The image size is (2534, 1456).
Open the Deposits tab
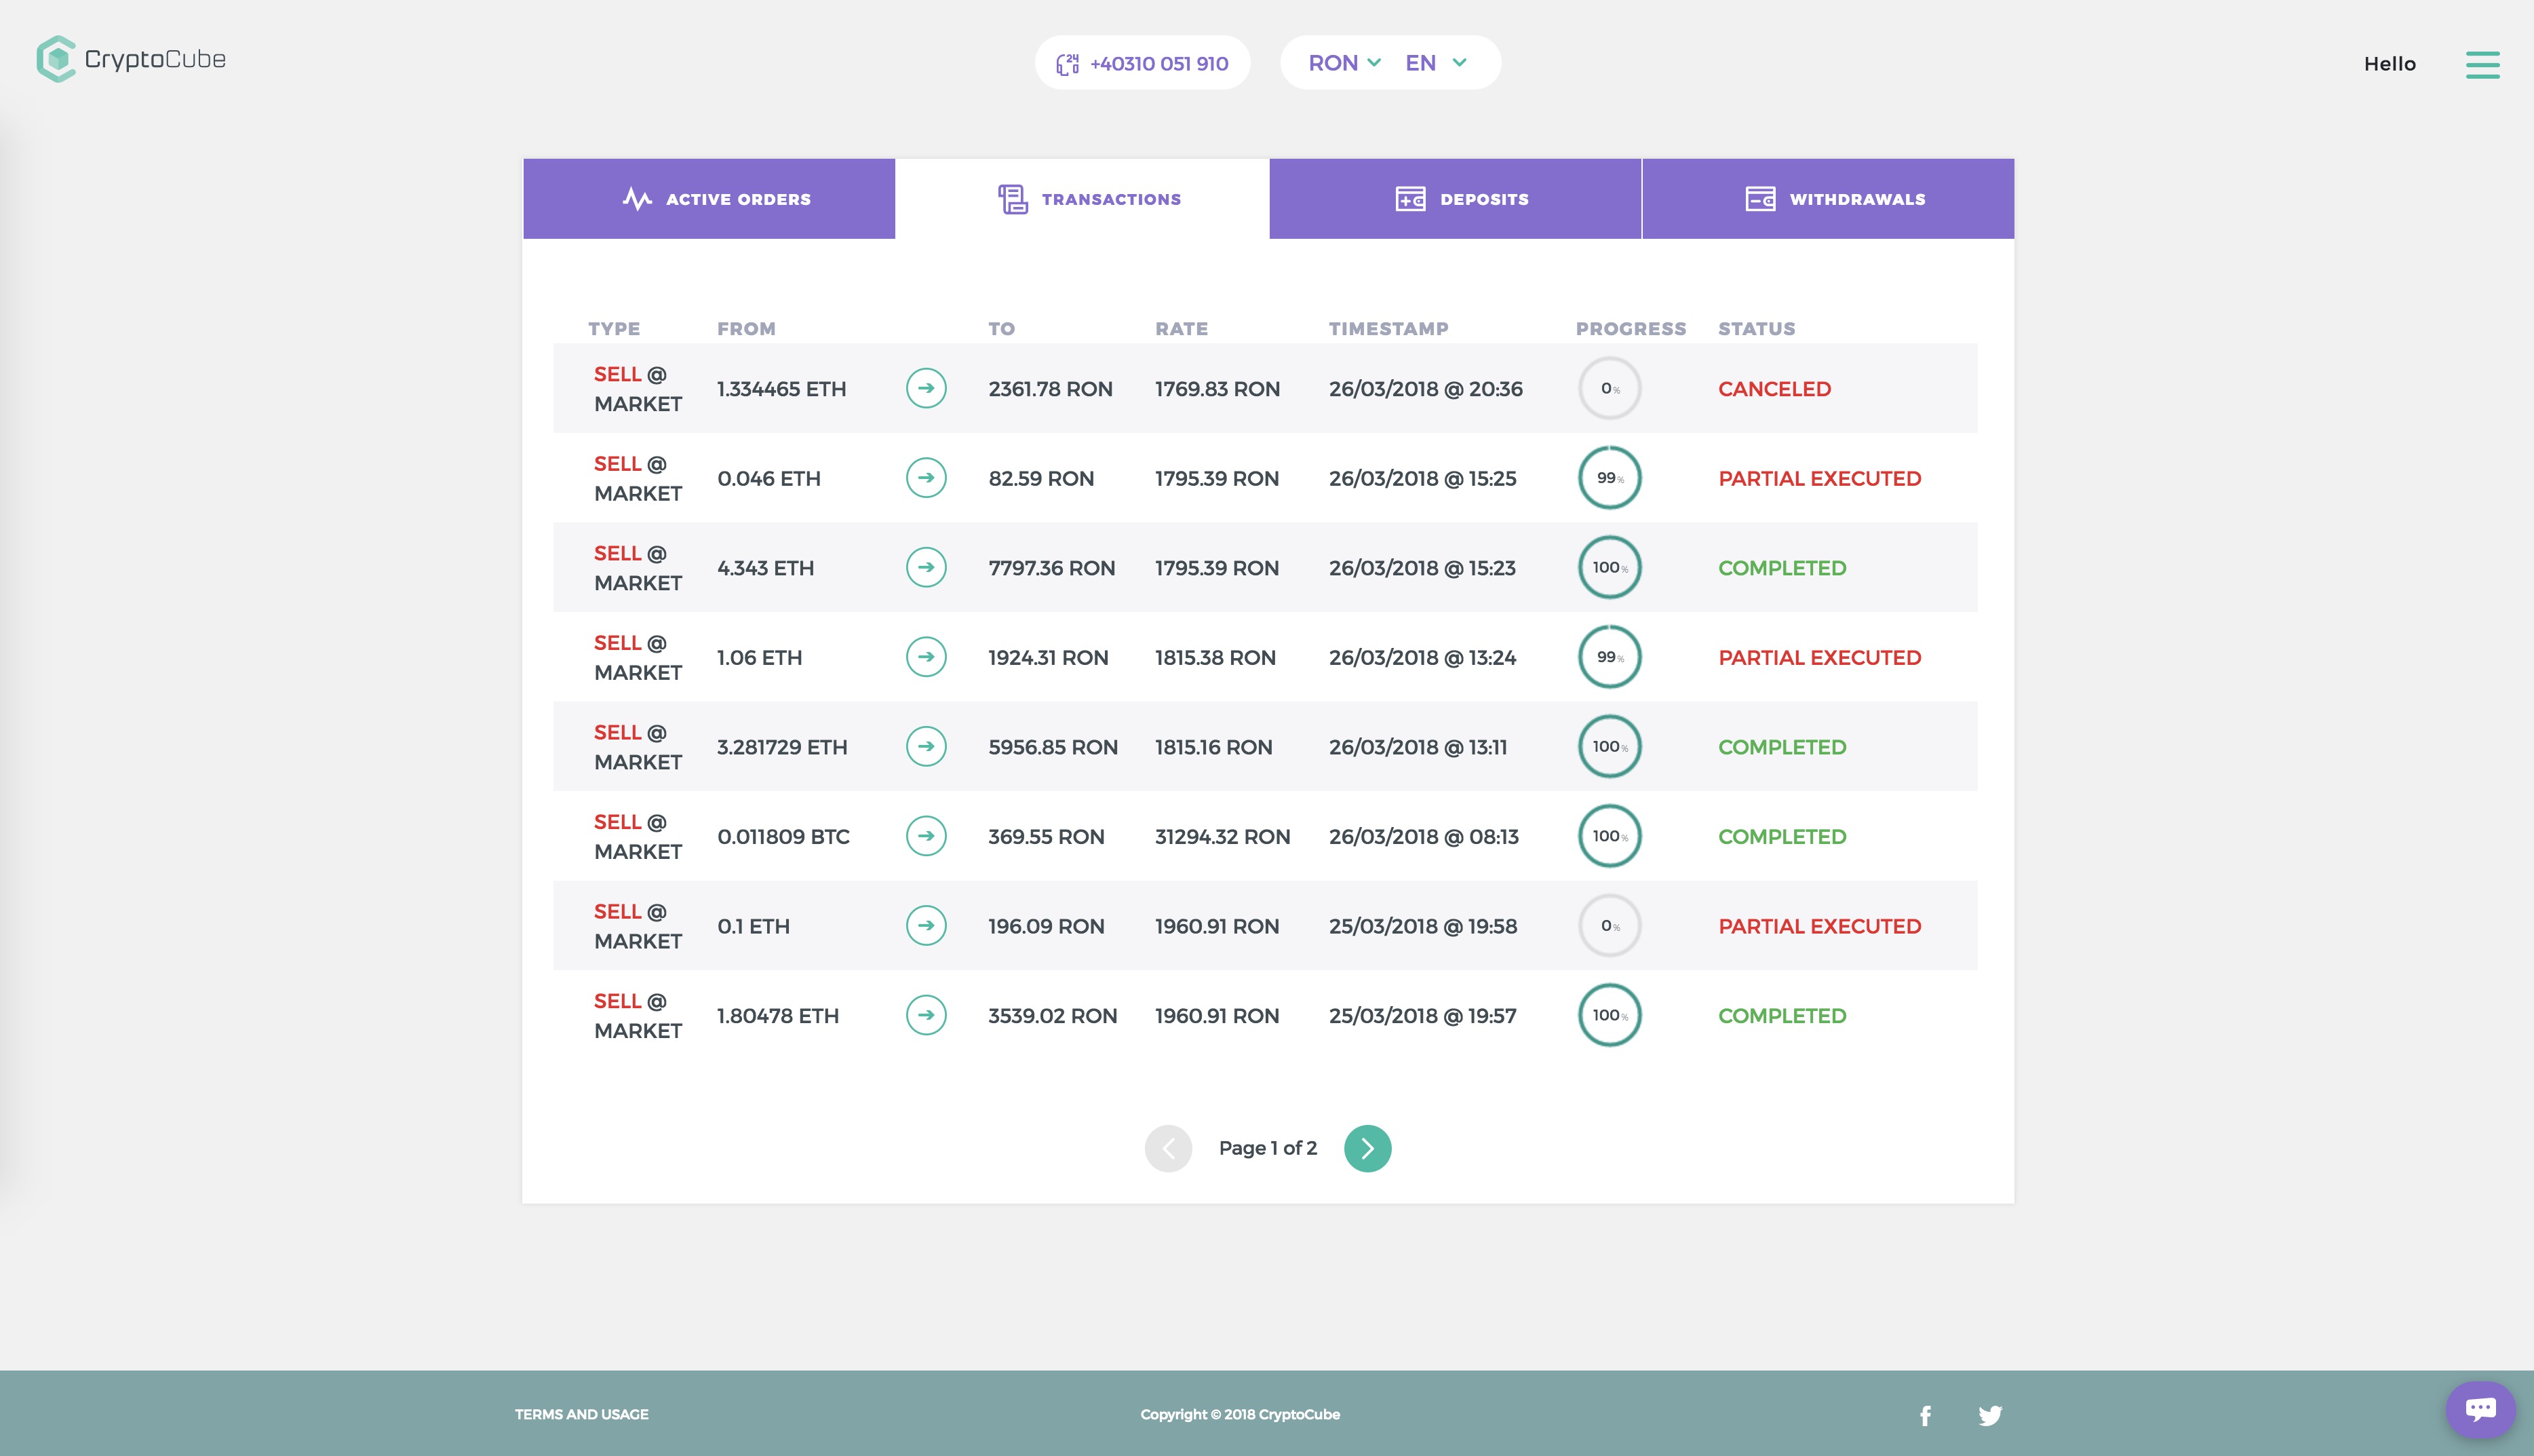(x=1454, y=198)
